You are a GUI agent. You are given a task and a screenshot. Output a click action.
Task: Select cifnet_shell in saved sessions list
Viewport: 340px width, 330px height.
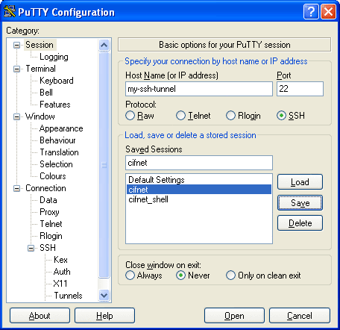(199, 199)
